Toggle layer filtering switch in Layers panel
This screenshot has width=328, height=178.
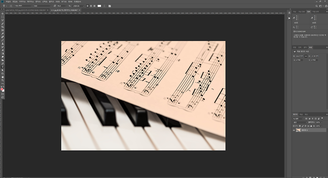pyautogui.click(x=322, y=118)
